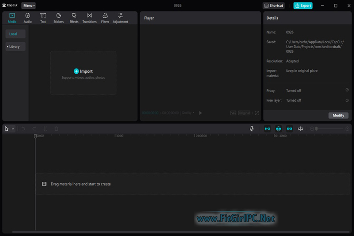This screenshot has width=354, height=236.
Task: Click the timeline zoom slider
Action: (x=329, y=129)
